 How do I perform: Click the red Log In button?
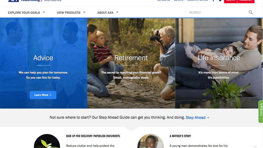[x=230, y=1]
